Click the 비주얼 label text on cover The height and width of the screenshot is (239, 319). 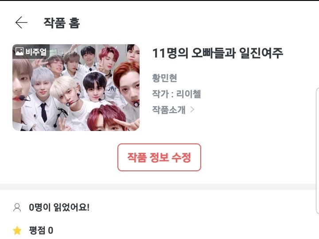pyautogui.click(x=36, y=52)
